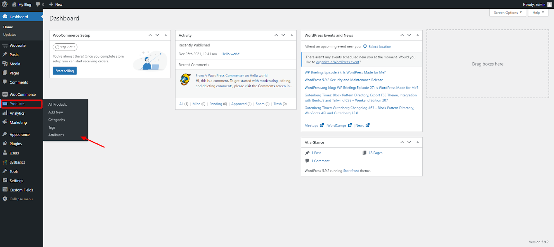Open the News external link

point(363,125)
